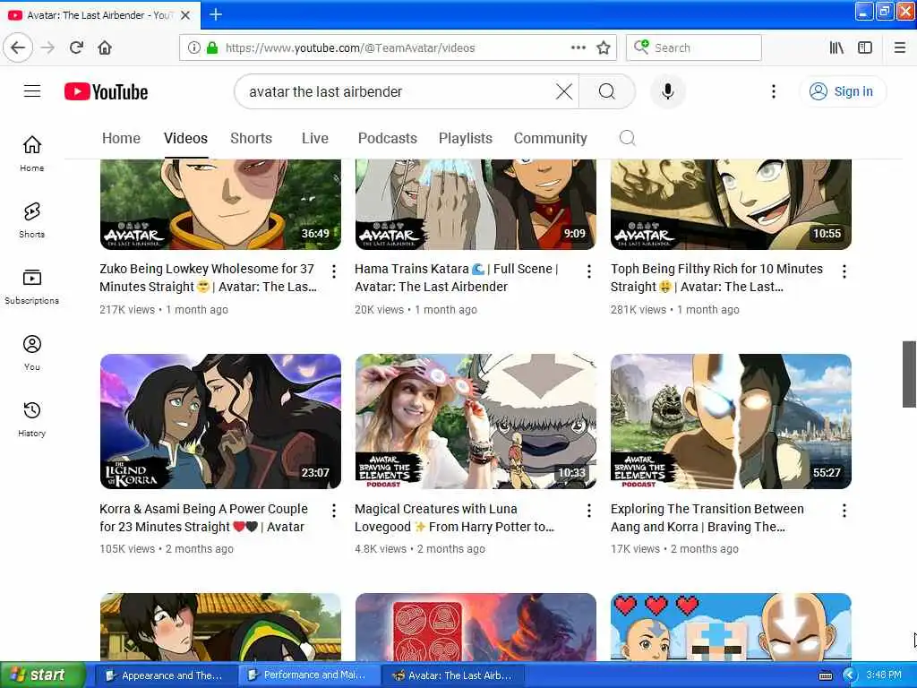Image resolution: width=917 pixels, height=688 pixels.
Task: Click Korra and Asami 23:07 thumbnail
Action: [x=220, y=421]
